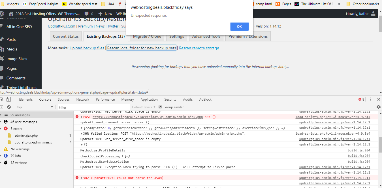The image size is (382, 188).
Task: Open the DevTools Performance tab
Action: pyautogui.click(x=105, y=100)
